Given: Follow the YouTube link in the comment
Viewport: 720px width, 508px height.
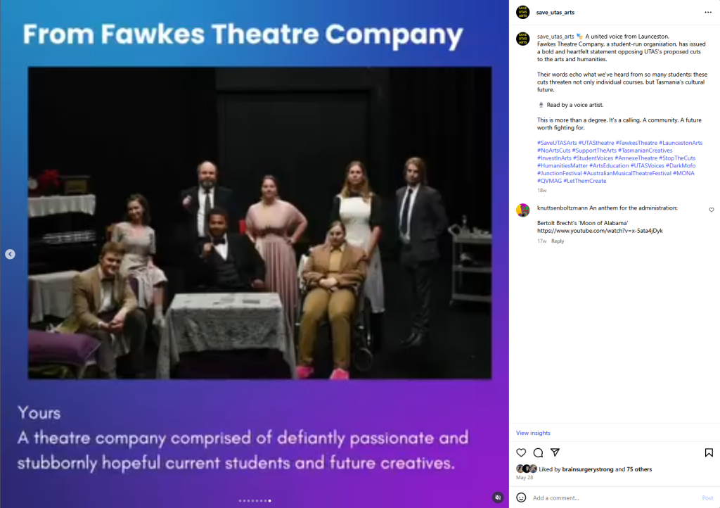Looking at the screenshot, I should click(x=600, y=231).
